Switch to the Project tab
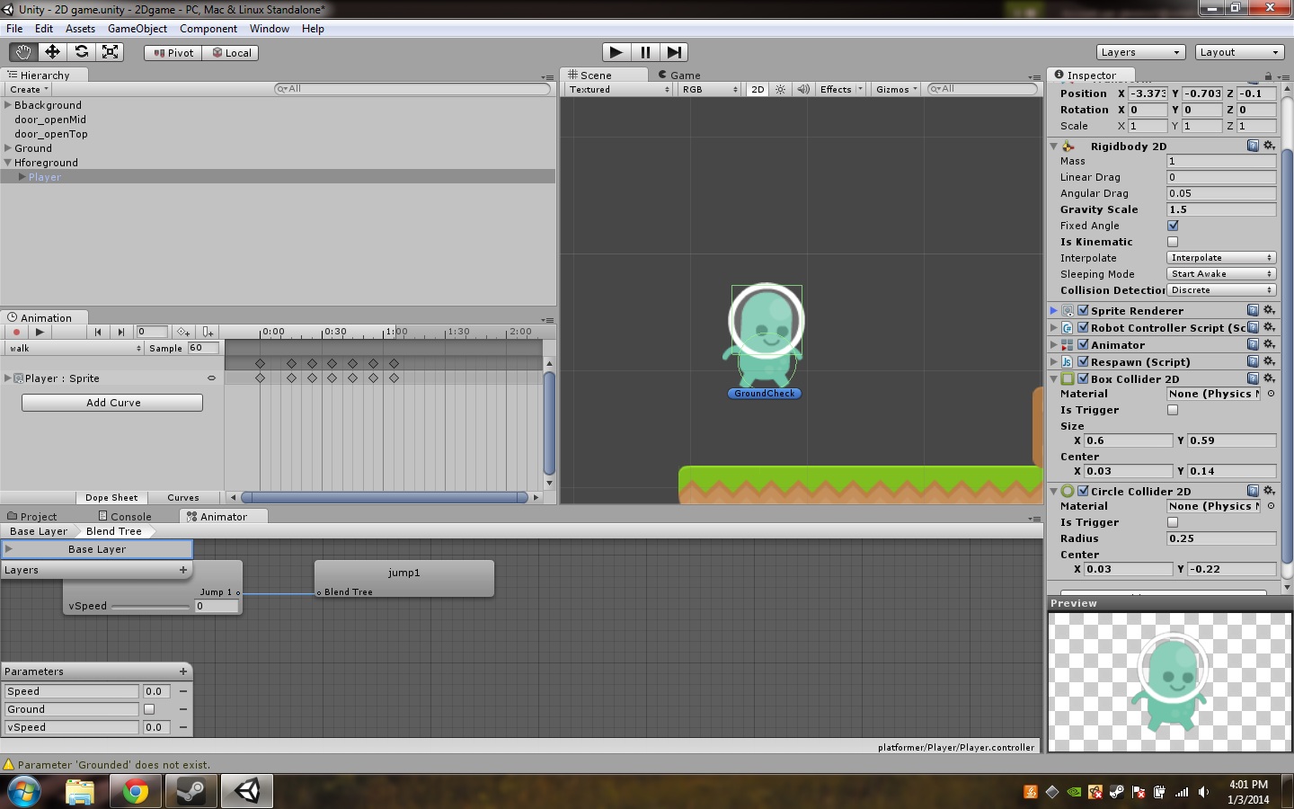Viewport: 1294px width, 809px height. coord(32,517)
